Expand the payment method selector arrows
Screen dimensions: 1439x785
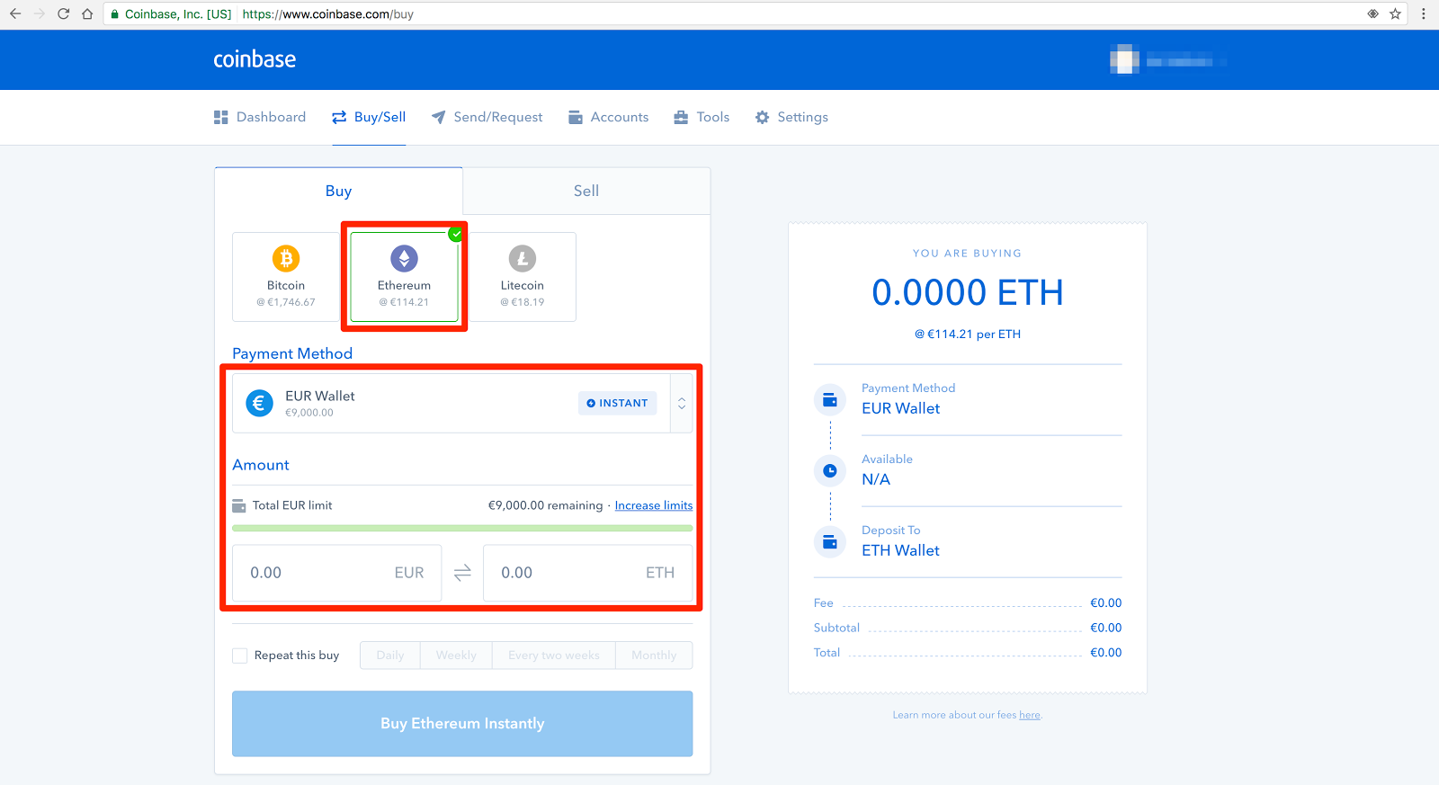click(682, 404)
